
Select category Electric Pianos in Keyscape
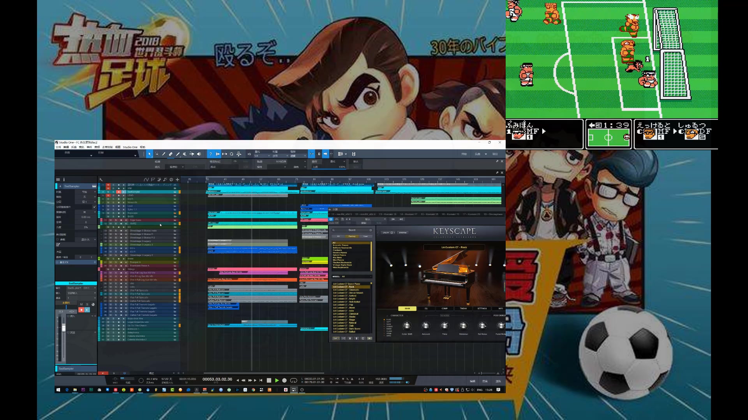pyautogui.click(x=339, y=253)
